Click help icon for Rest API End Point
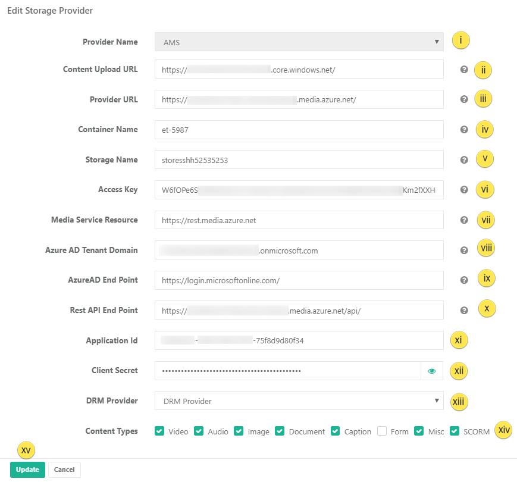This screenshot has height=482, width=517. click(x=464, y=310)
